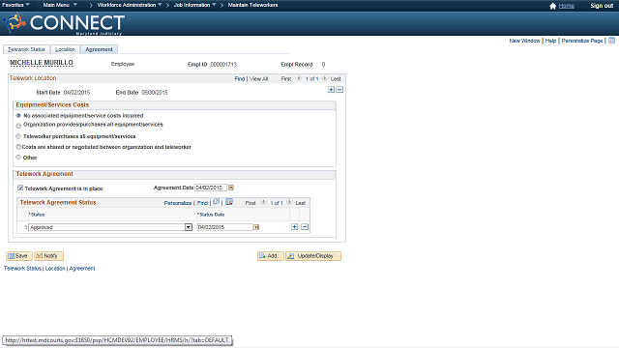Click End Date value 09/30/2015

pos(155,93)
